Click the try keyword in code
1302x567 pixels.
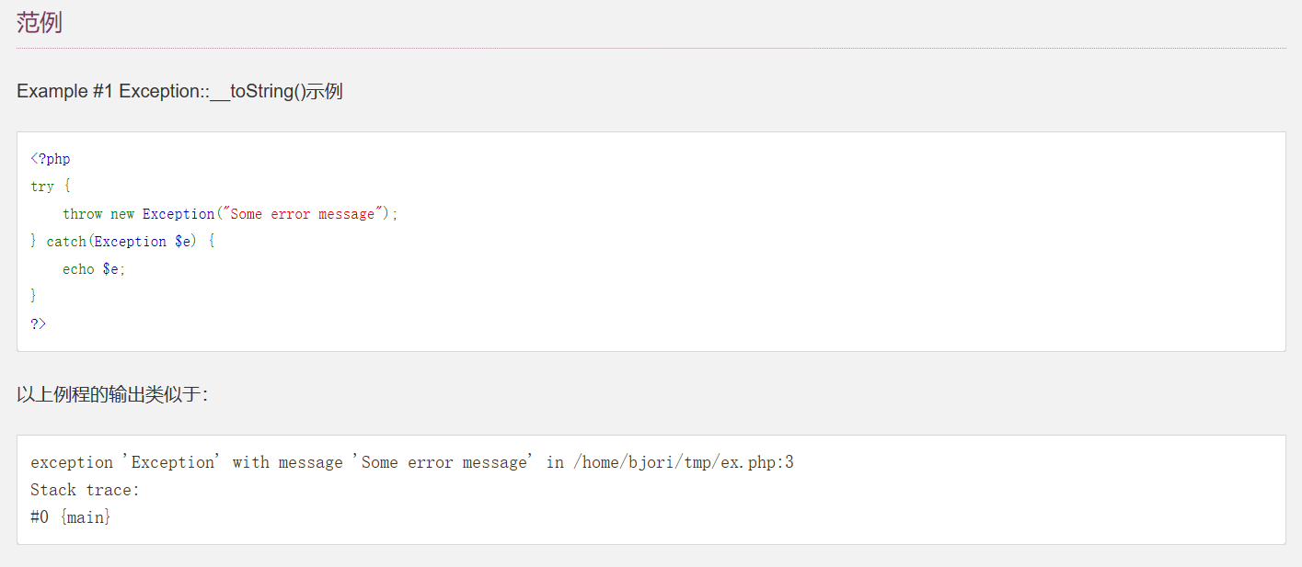(x=42, y=187)
